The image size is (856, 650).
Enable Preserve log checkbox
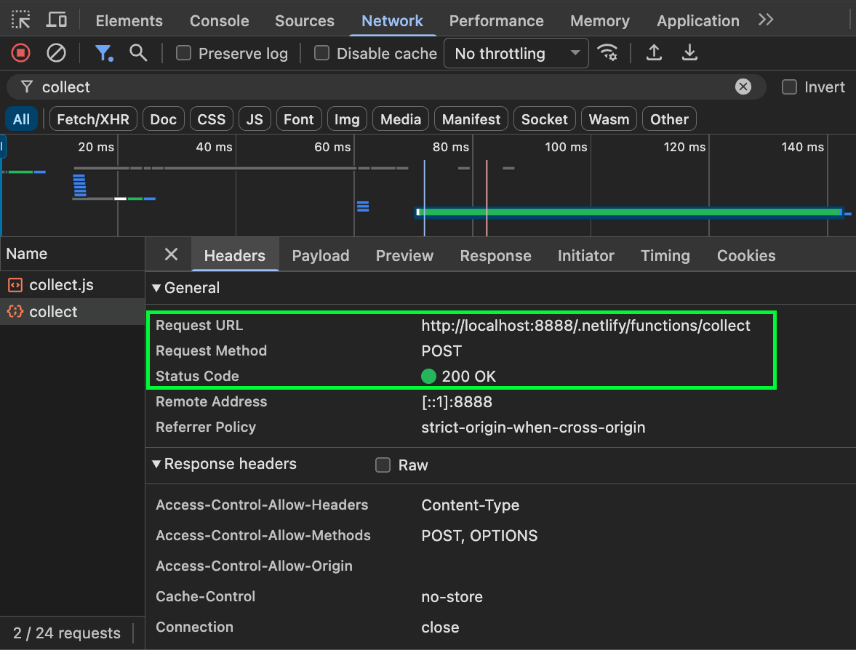[183, 53]
